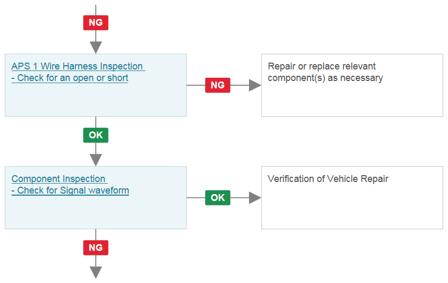Viewport: 448px width, 283px height.
Task: Click arrowhead pointing to the Repair or replace box
Action: click(255, 85)
